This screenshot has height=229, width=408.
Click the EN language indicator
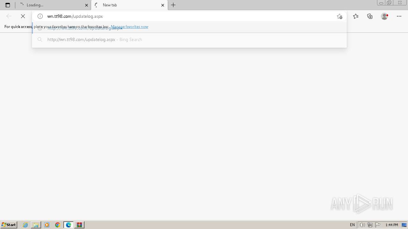pos(352,225)
